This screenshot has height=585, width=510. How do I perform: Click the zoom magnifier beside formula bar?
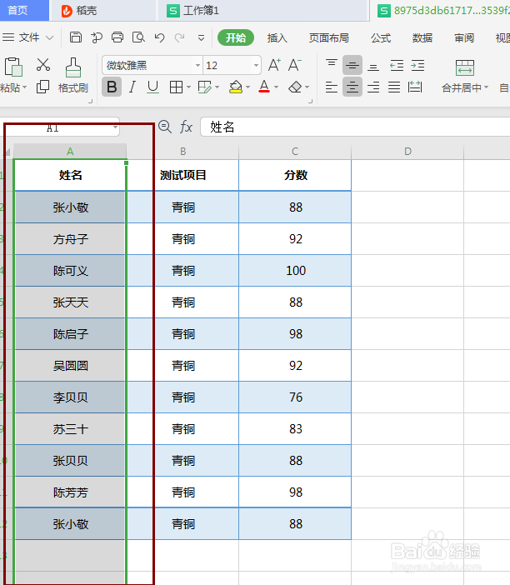point(164,127)
